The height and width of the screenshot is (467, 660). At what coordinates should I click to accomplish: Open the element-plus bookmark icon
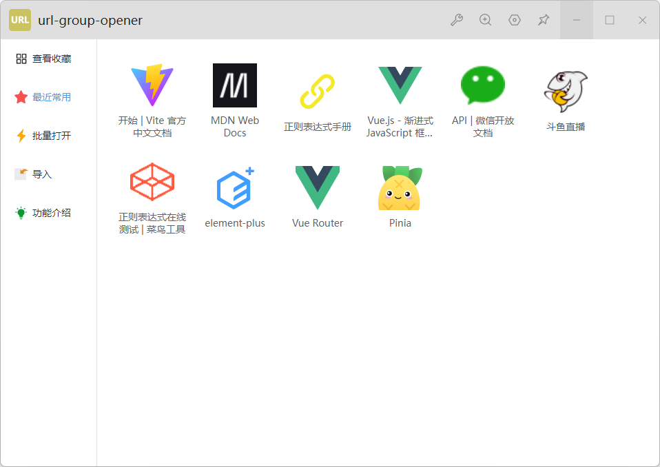[x=235, y=188]
